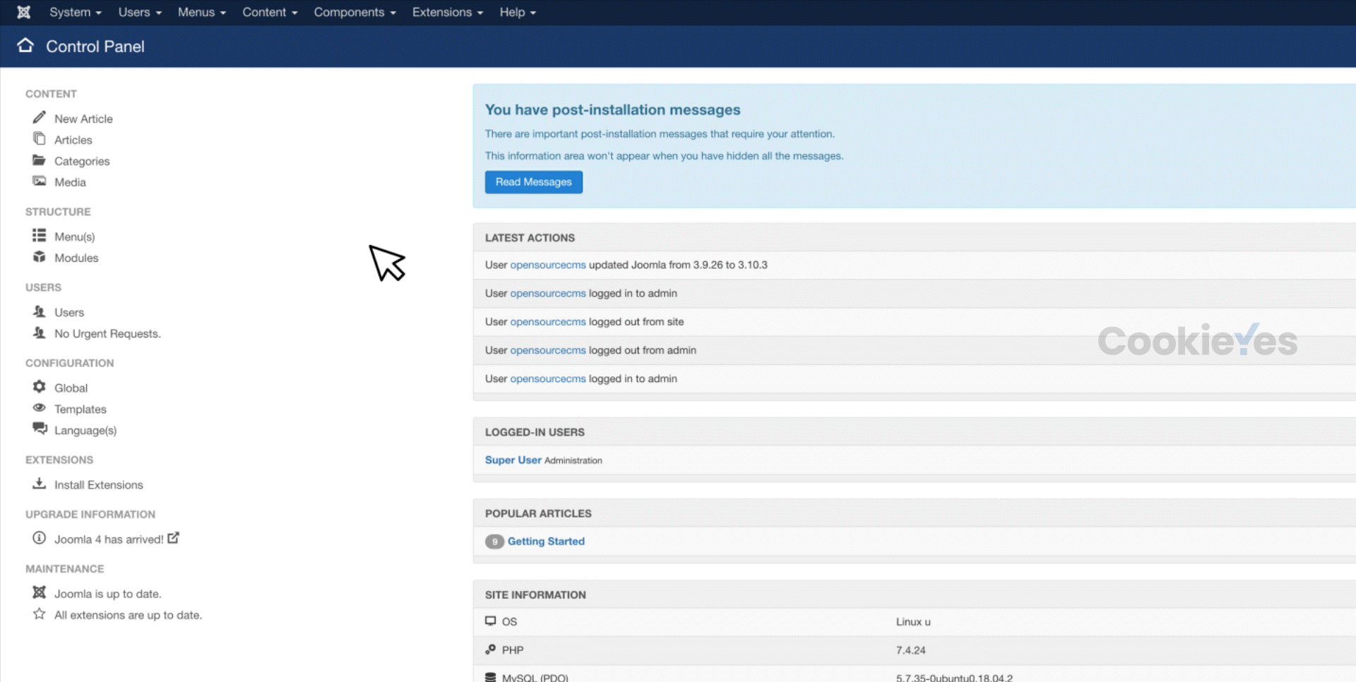Click the Users people icon
1356x682 pixels.
[39, 311]
